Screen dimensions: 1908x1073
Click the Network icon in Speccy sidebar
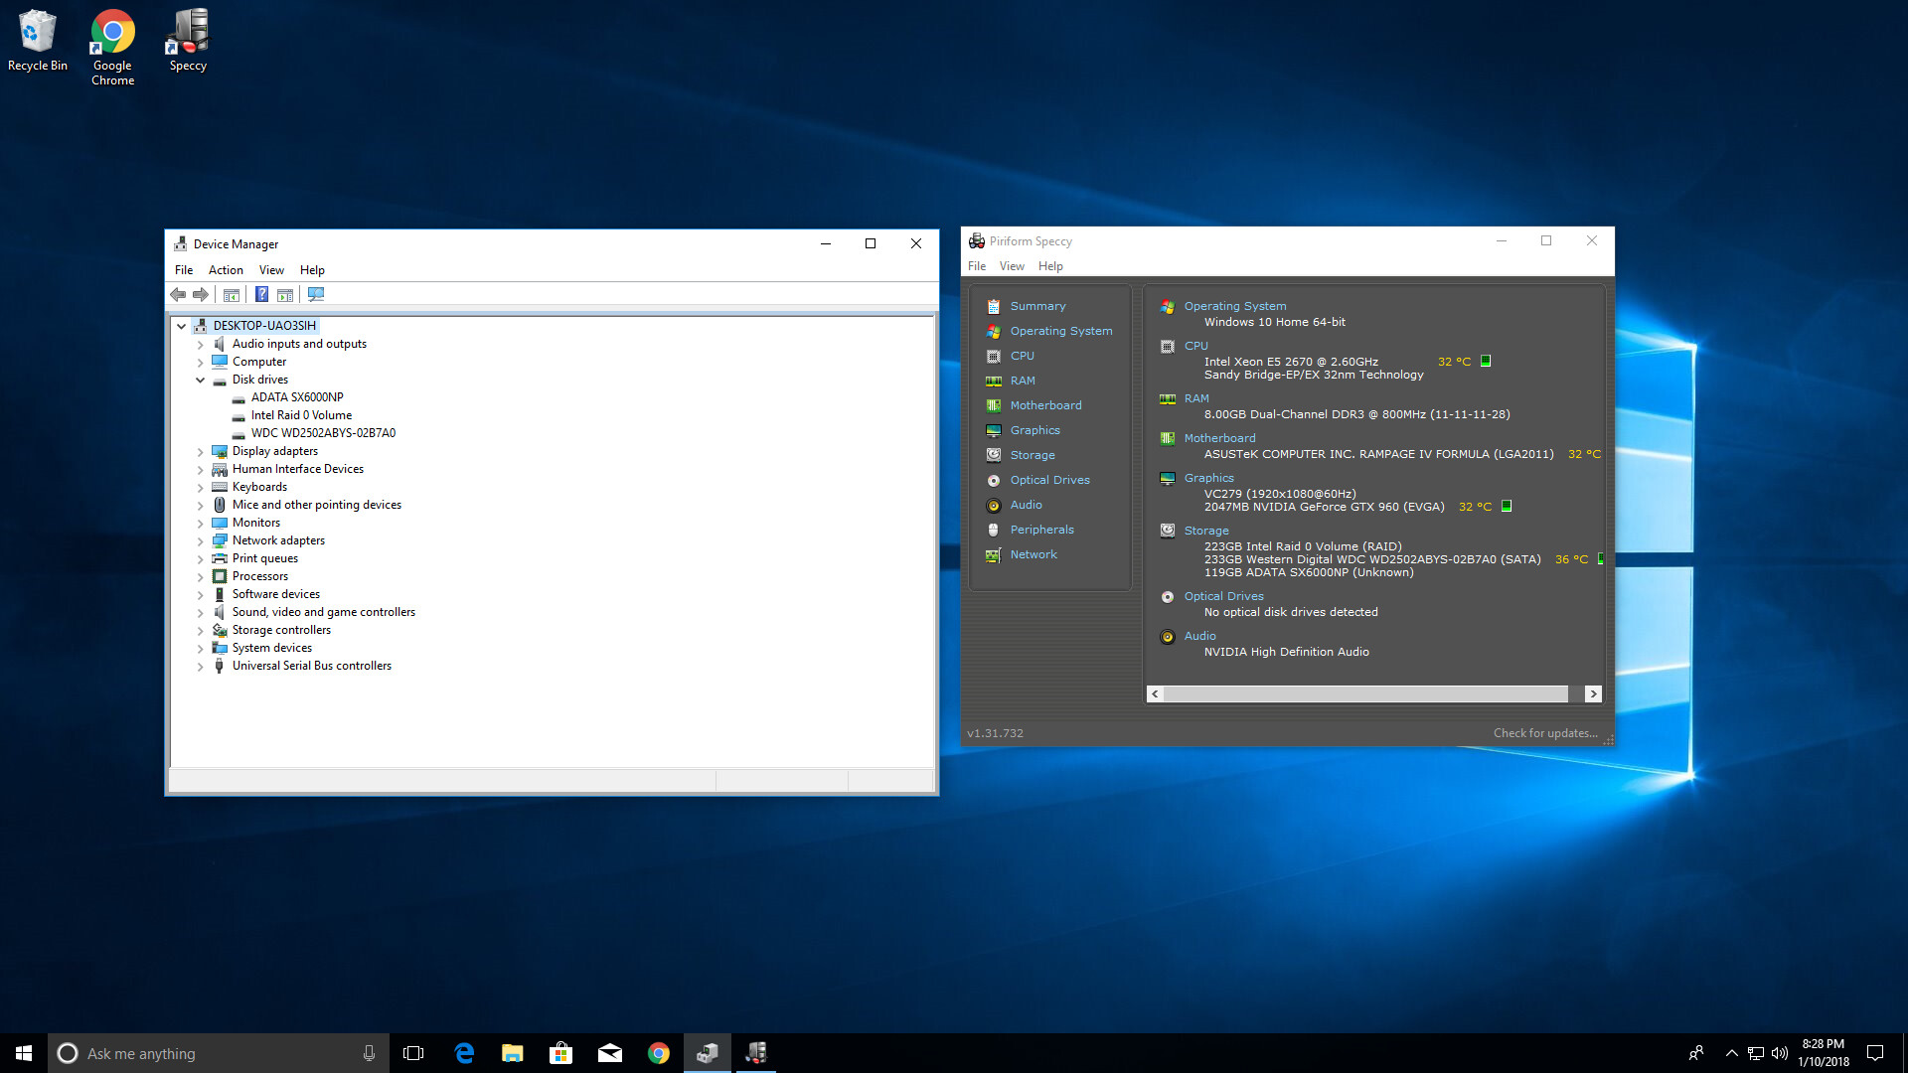coord(993,554)
